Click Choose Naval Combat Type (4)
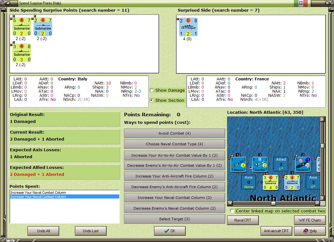The image size is (334, 242). coord(175,144)
